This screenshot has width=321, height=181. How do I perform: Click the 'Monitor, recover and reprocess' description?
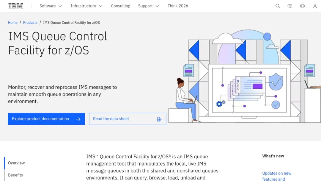click(62, 94)
